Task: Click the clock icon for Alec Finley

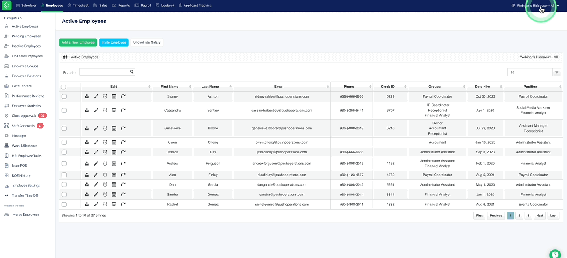Action: (x=105, y=175)
